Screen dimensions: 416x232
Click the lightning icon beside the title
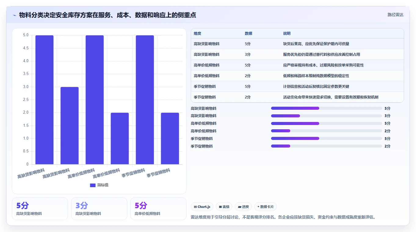[x=14, y=15]
